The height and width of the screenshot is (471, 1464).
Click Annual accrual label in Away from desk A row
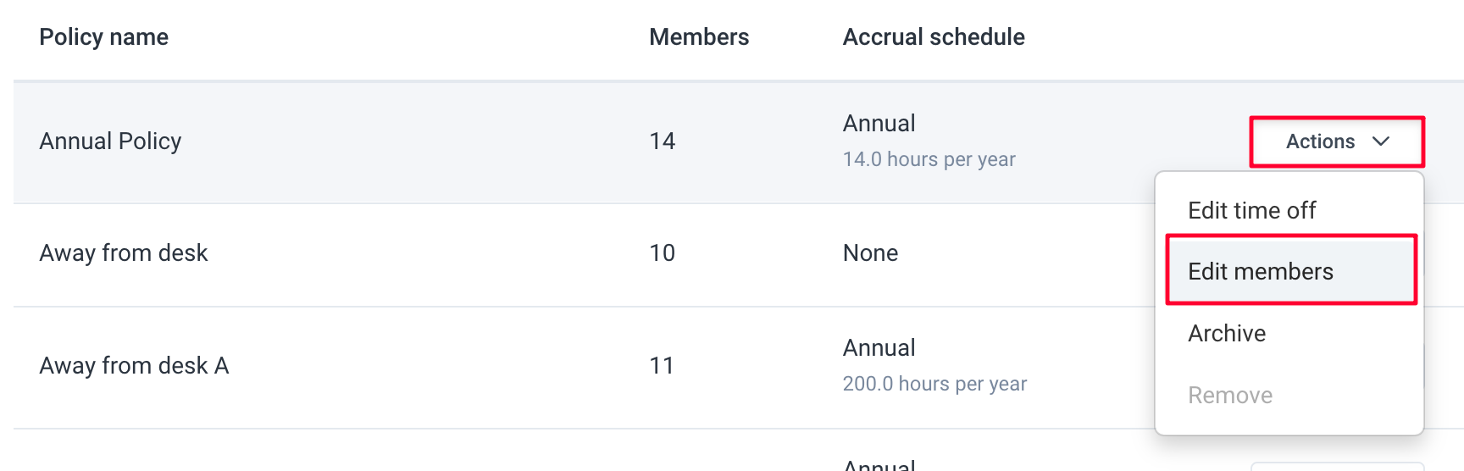[x=879, y=347]
